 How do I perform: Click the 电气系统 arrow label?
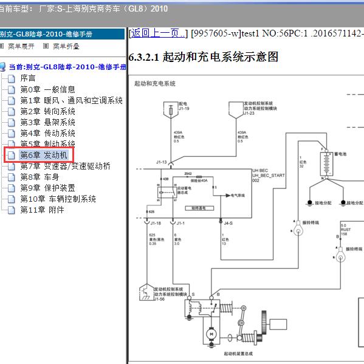[238, 196]
